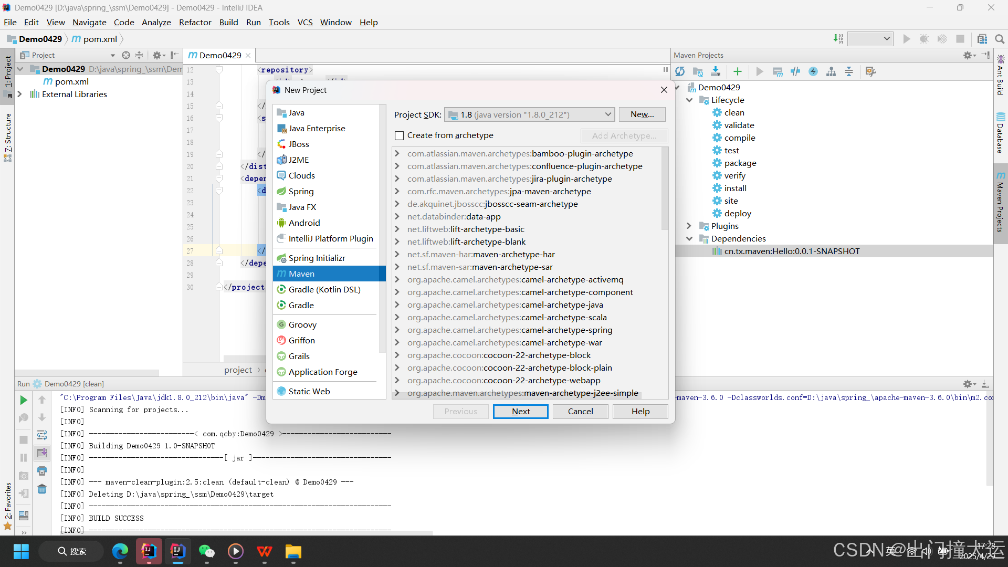Expand the Plugins node in Maven Projects

click(689, 226)
